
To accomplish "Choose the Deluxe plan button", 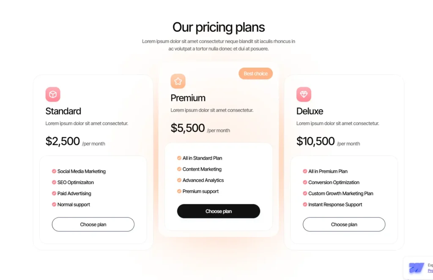I will point(344,224).
